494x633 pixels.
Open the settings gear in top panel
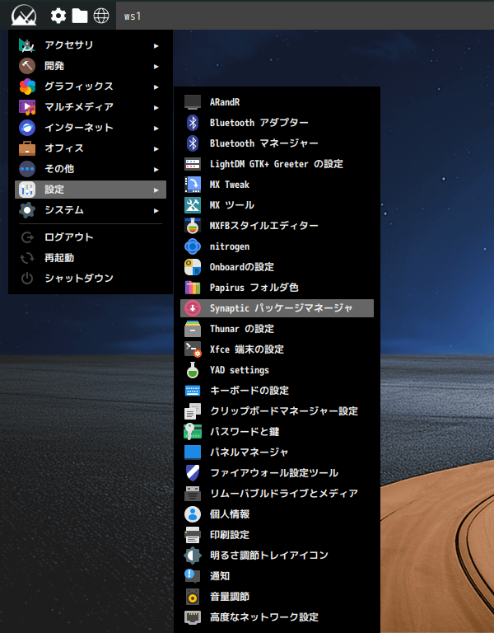[58, 16]
